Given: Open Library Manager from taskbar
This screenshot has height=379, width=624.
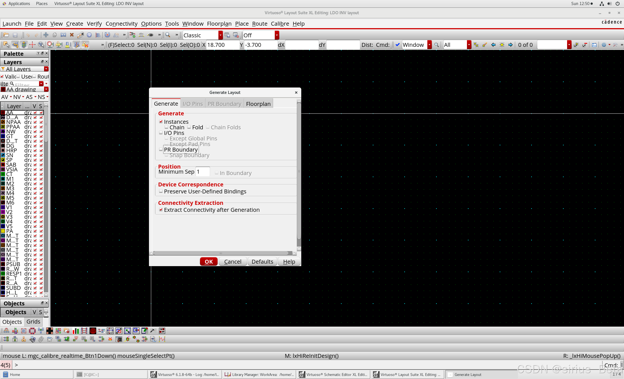Looking at the screenshot, I should coord(259,375).
